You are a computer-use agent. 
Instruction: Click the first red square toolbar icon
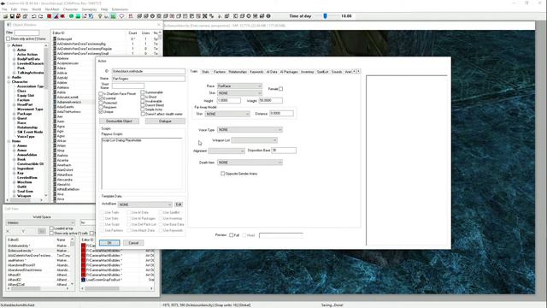point(50,16)
